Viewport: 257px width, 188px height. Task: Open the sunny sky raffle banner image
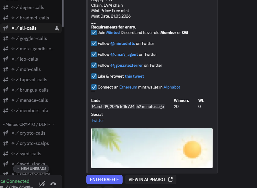coord(152,148)
